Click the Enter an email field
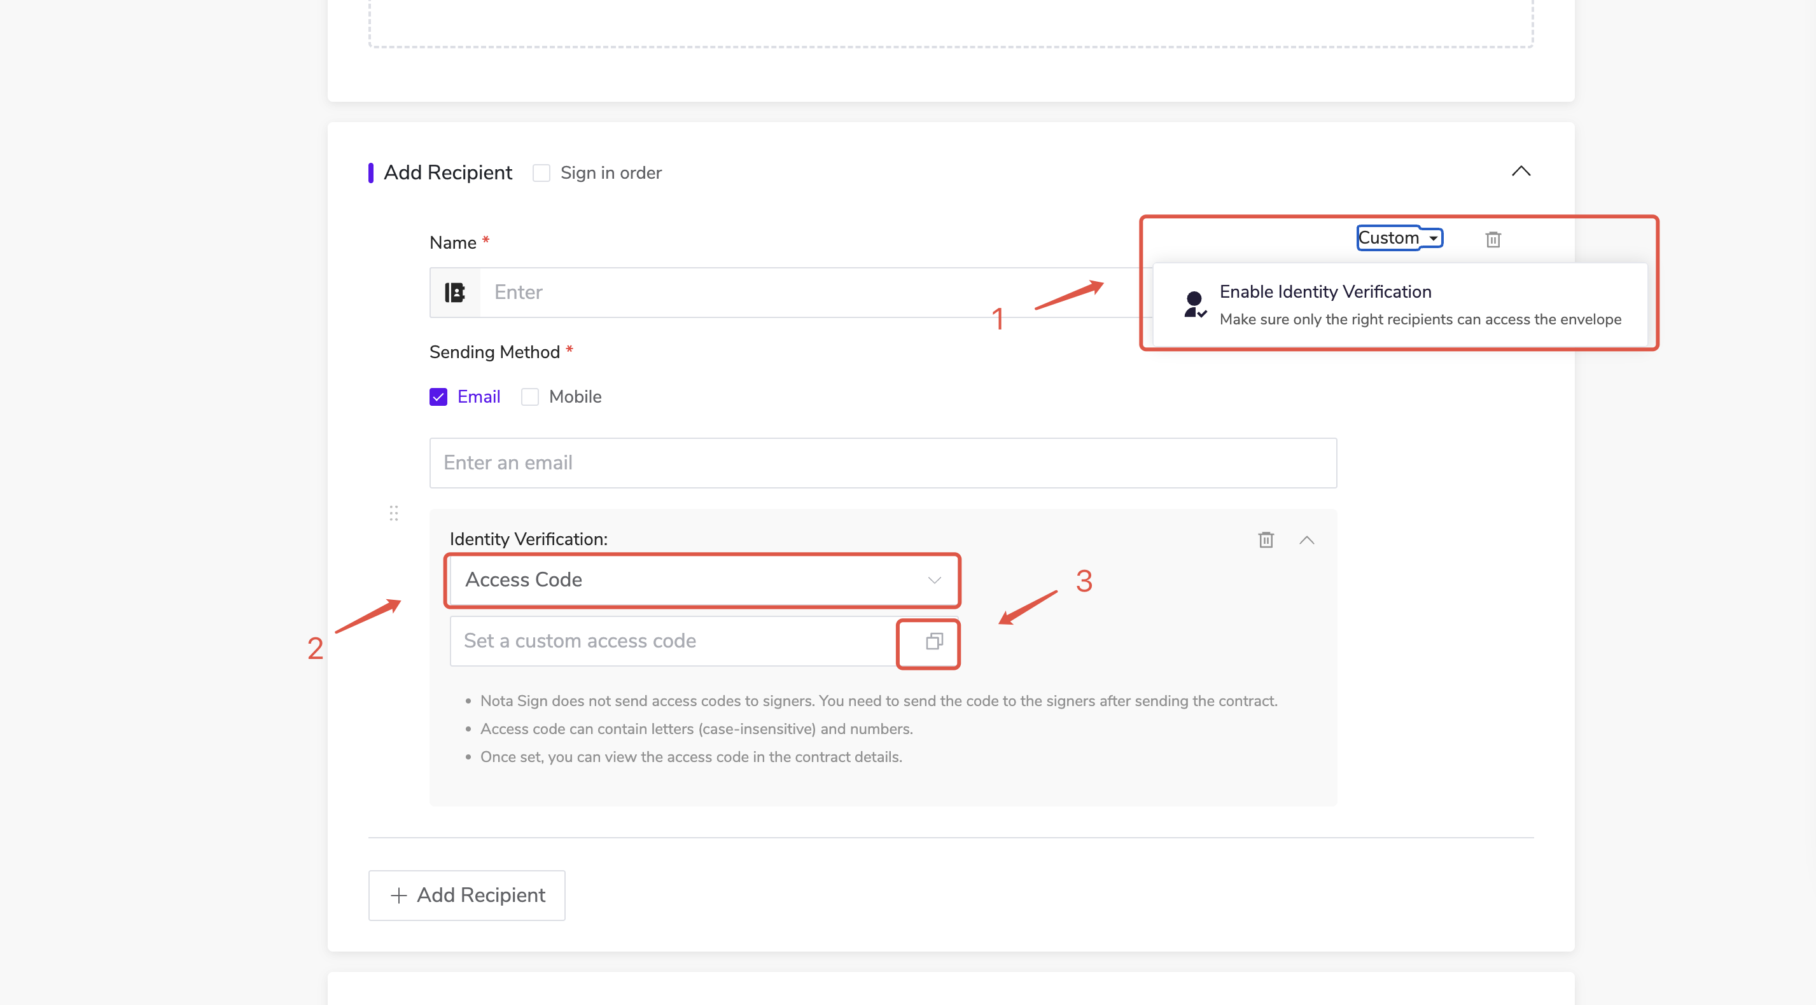Image resolution: width=1816 pixels, height=1005 pixels. [x=883, y=463]
